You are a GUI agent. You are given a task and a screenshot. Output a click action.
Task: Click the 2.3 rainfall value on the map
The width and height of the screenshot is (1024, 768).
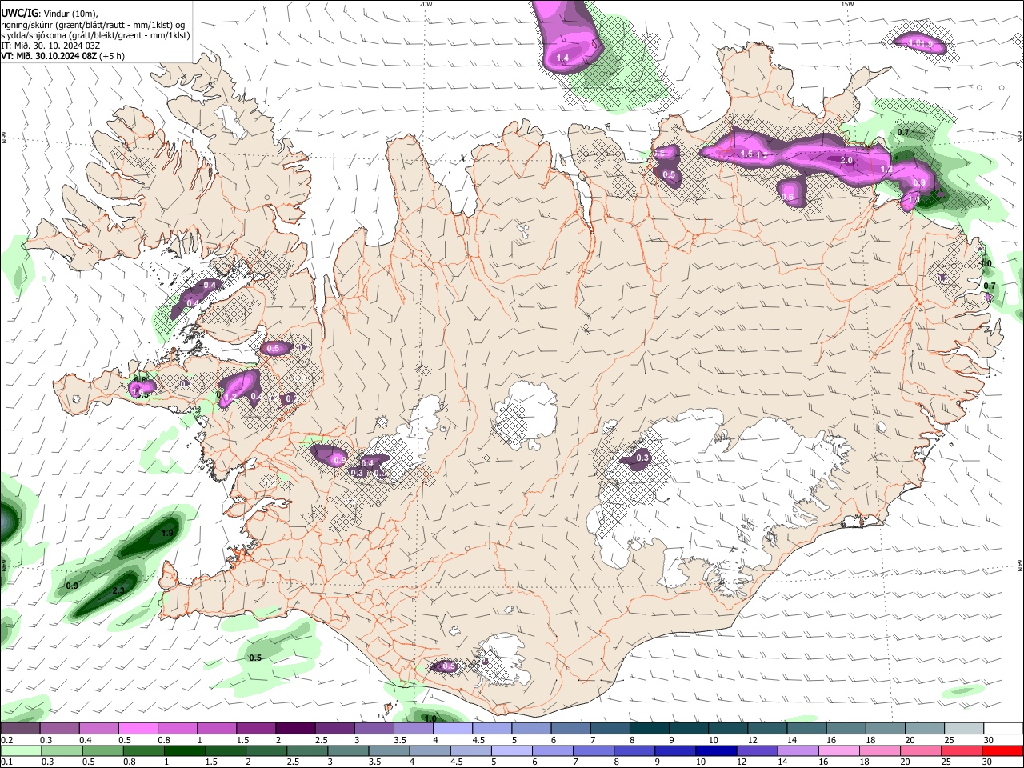pyautogui.click(x=118, y=590)
